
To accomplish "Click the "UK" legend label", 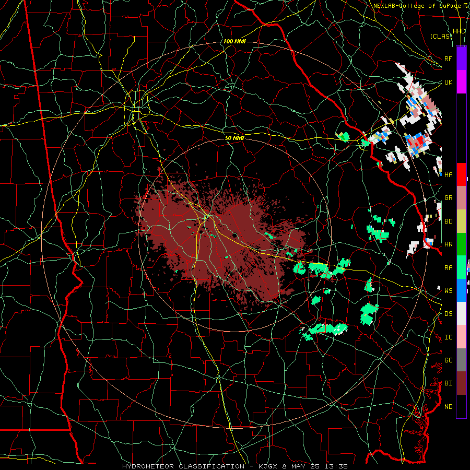I will click(448, 82).
